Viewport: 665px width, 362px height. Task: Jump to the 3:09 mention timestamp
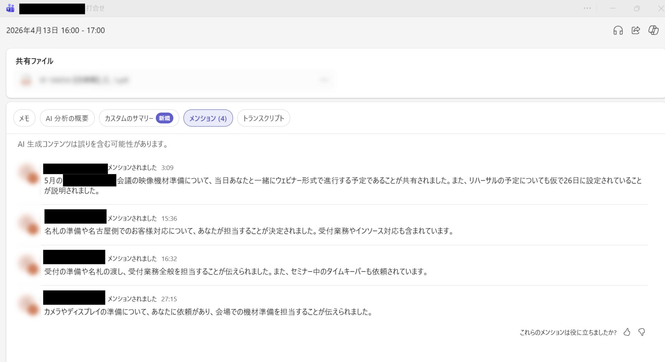tap(167, 168)
